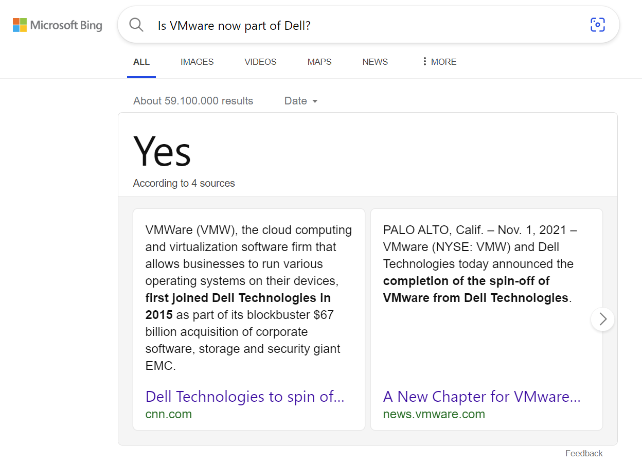Click inside the search query field

[x=360, y=25]
